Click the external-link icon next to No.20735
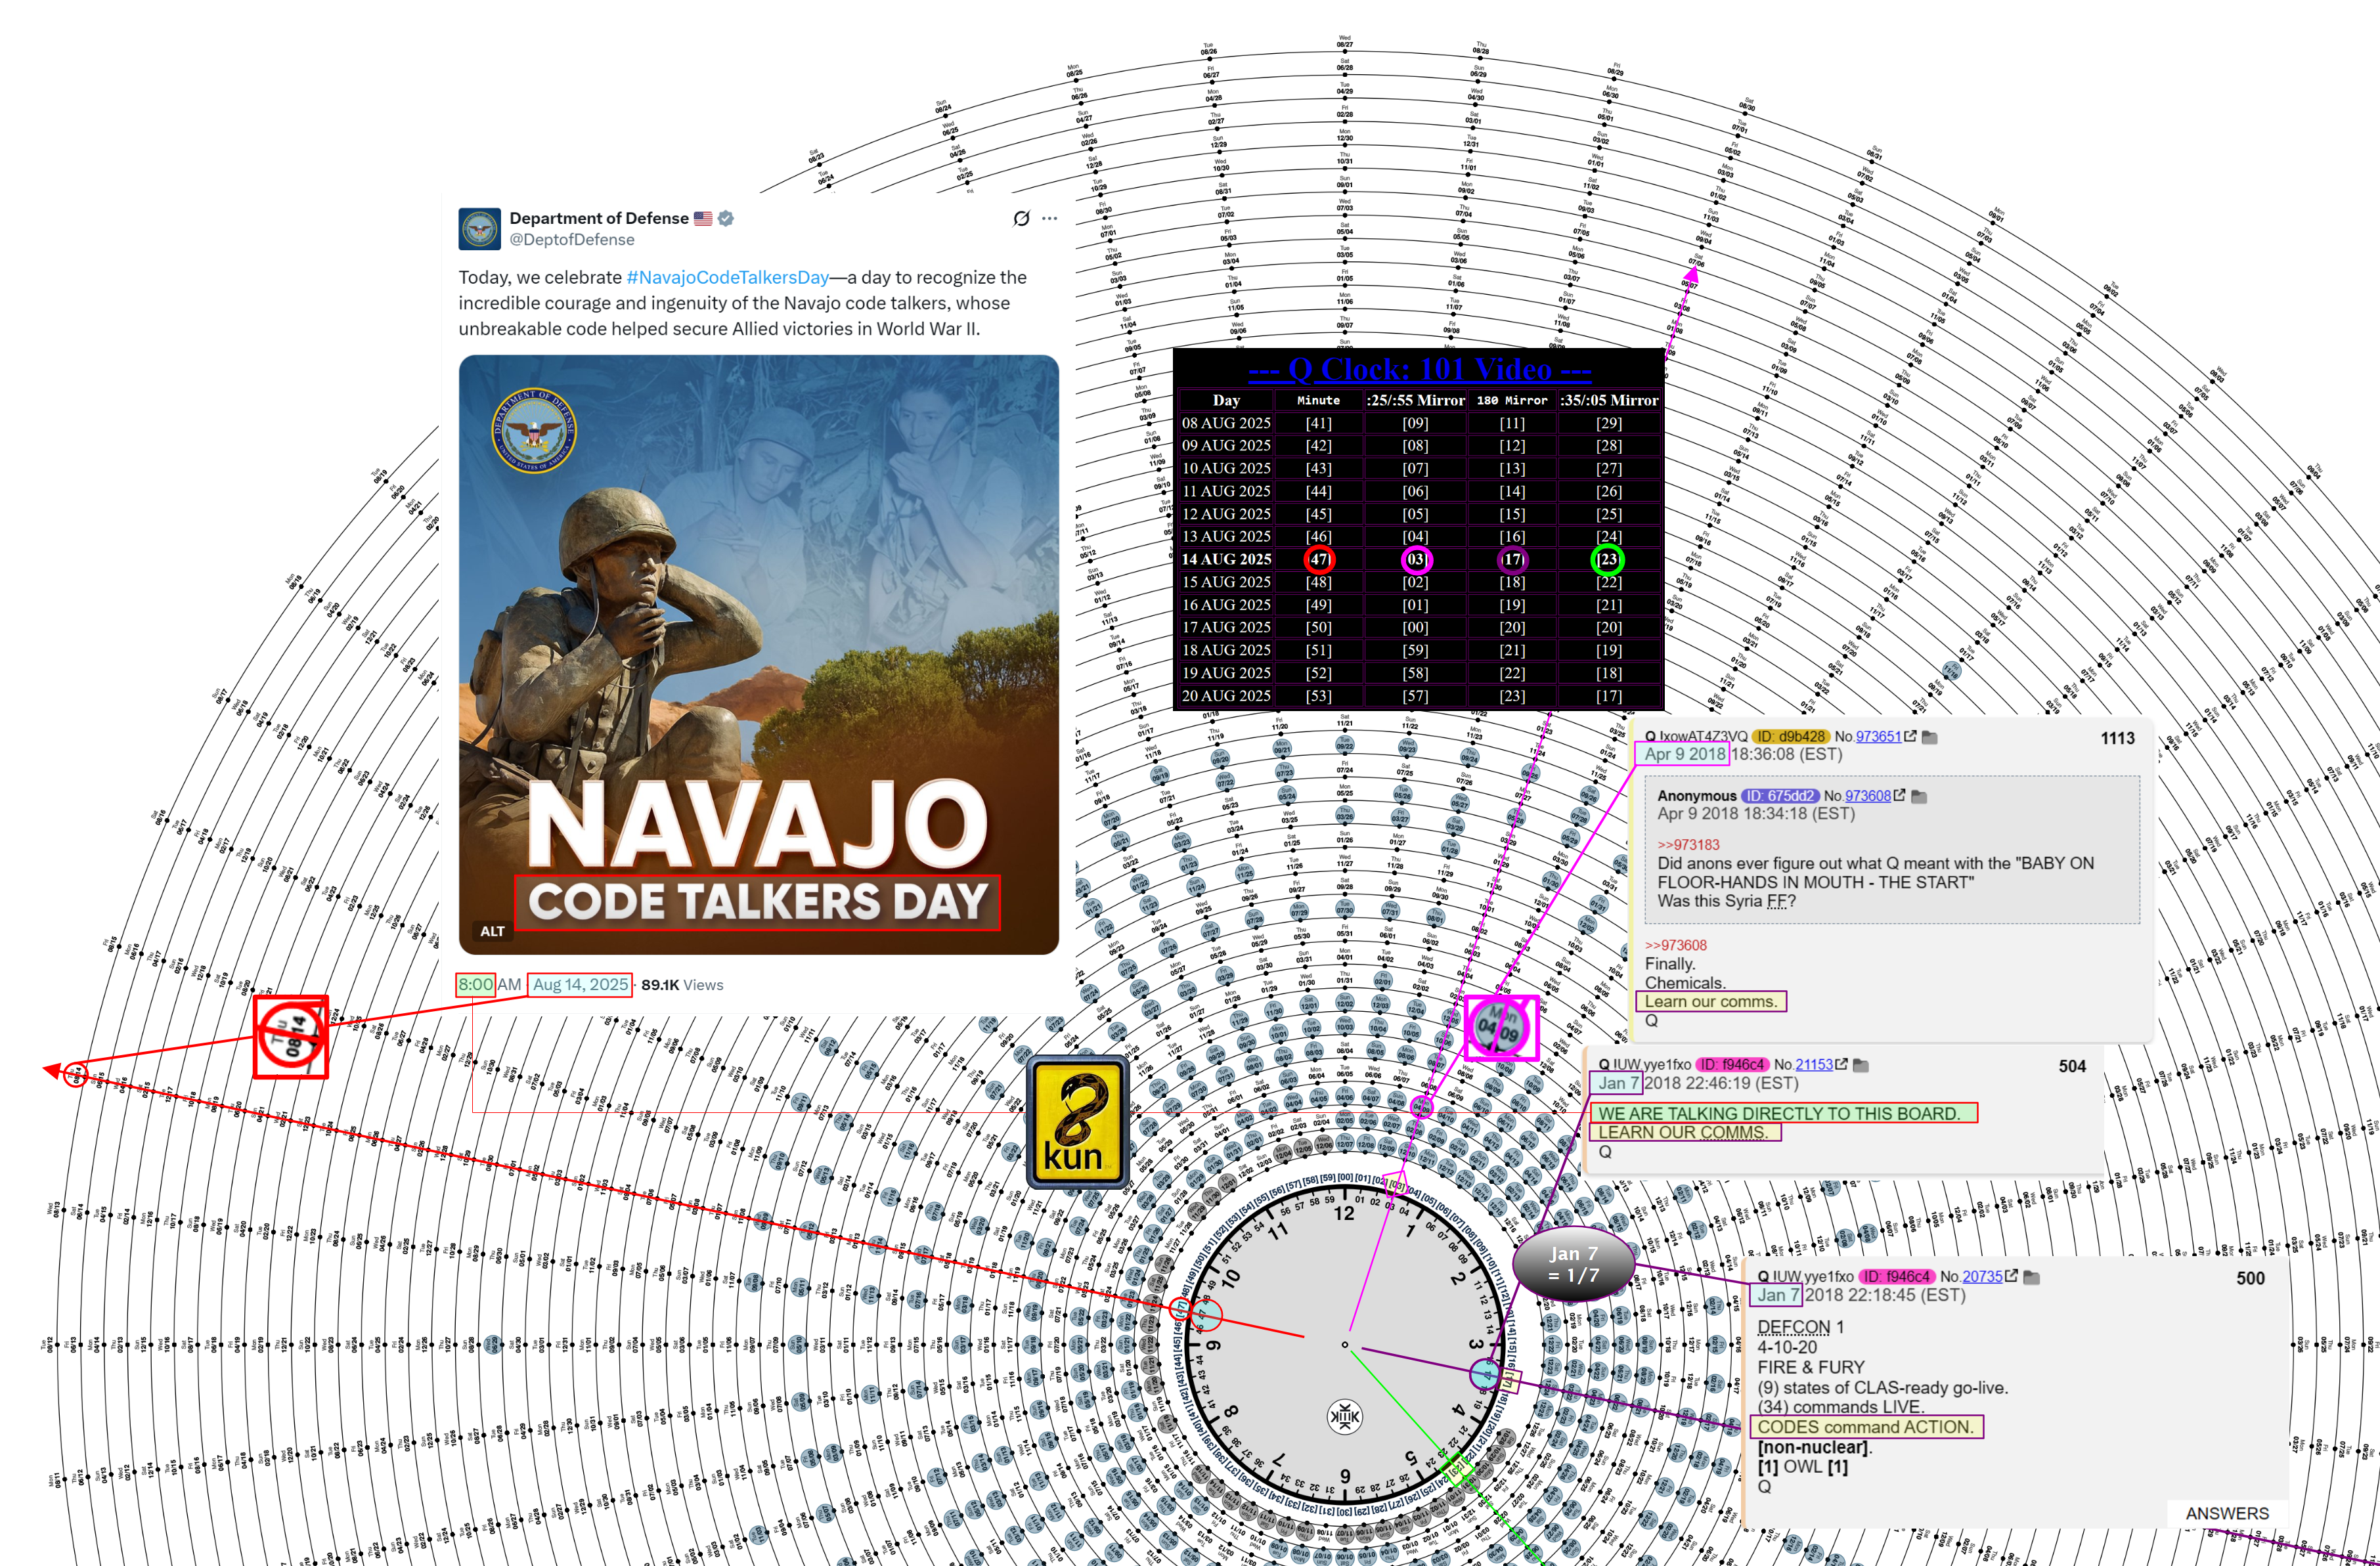This screenshot has height=1566, width=2380. coord(2011,1276)
